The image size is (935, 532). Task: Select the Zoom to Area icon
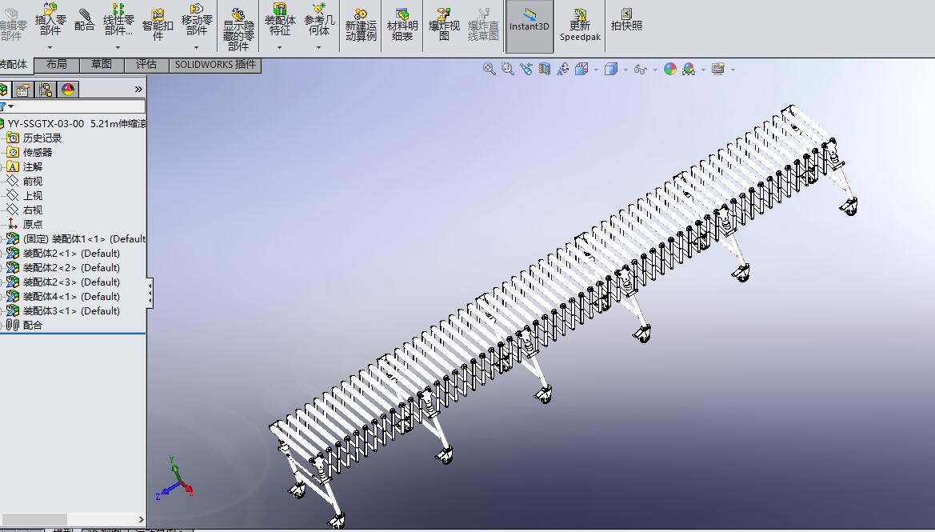click(507, 69)
